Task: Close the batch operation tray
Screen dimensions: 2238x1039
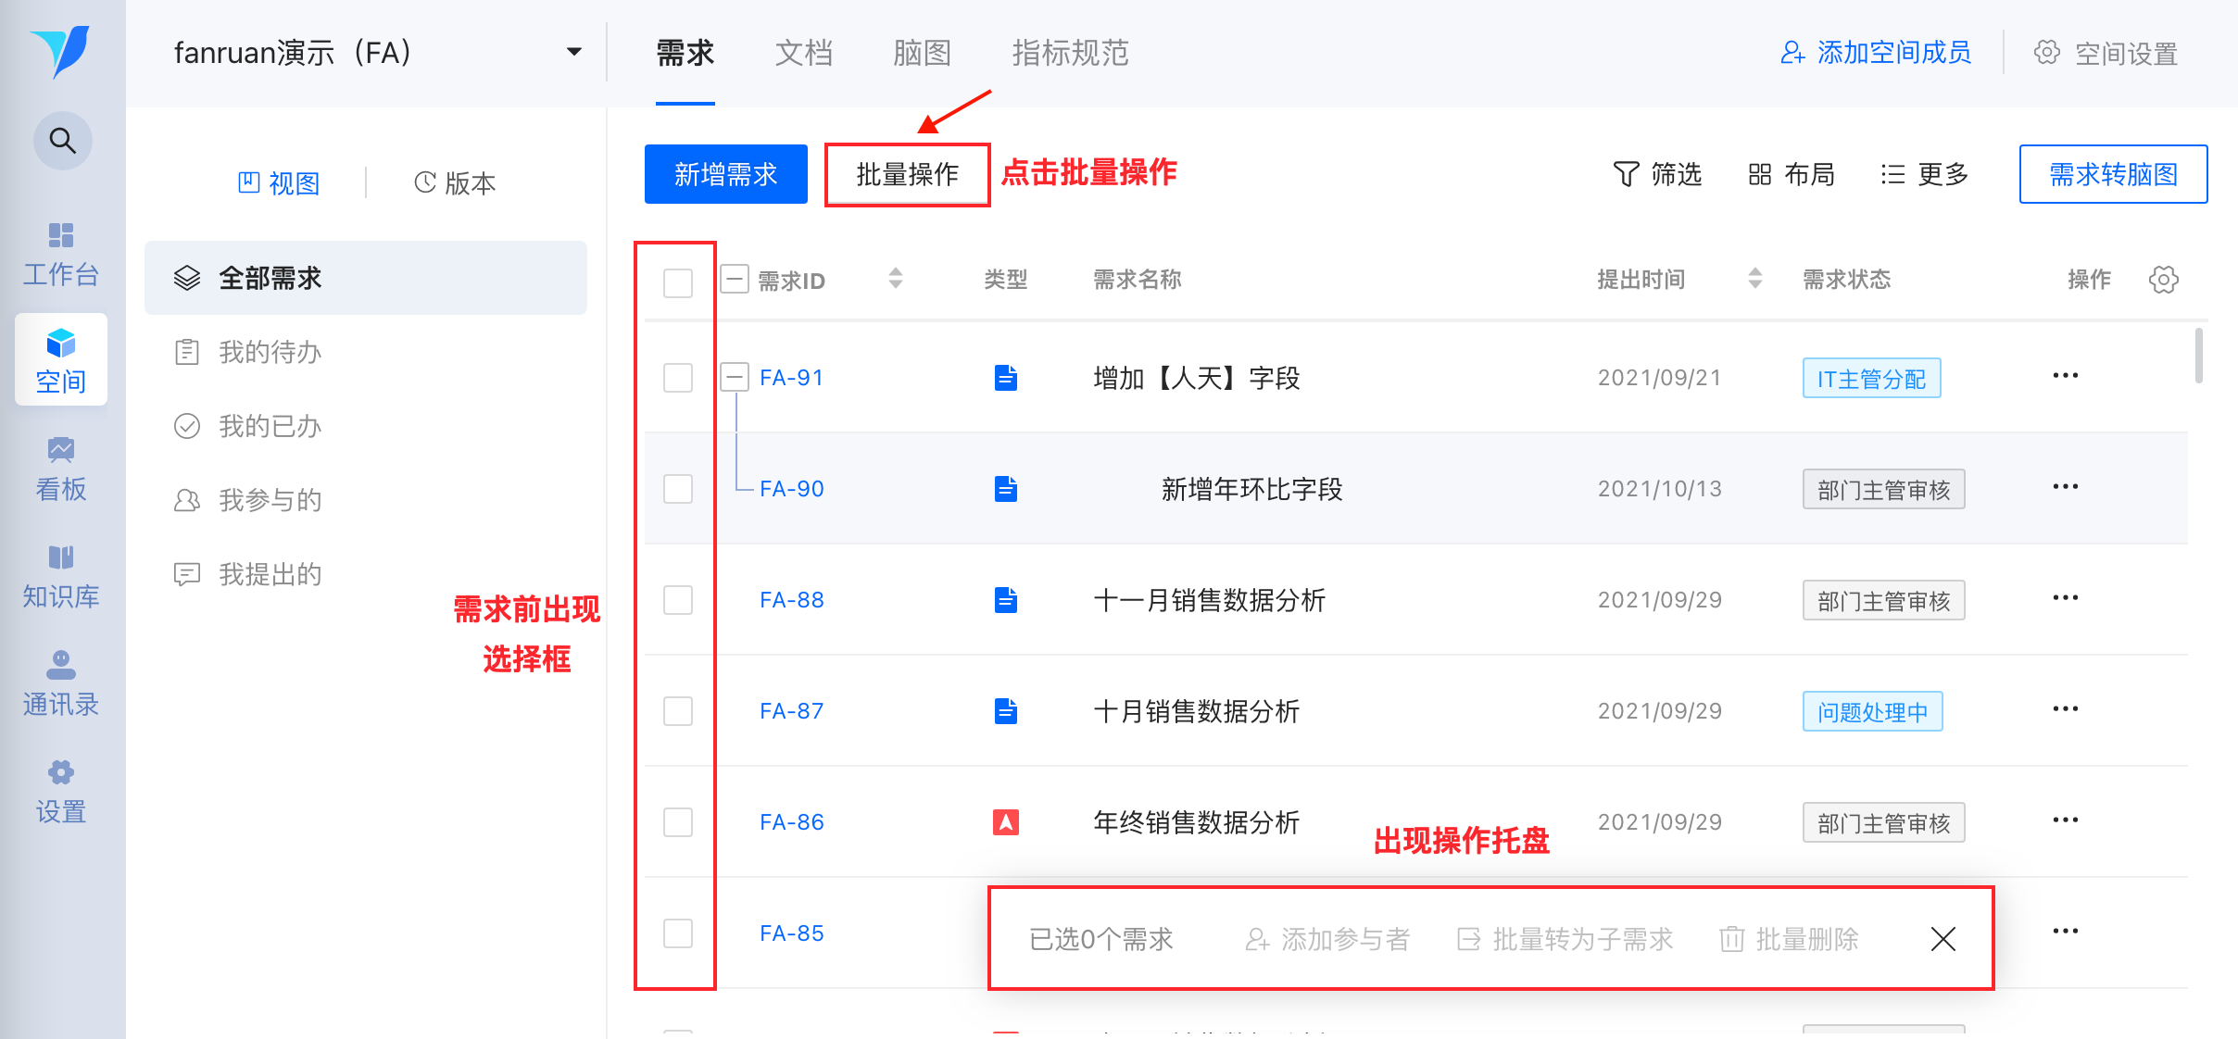Action: tap(1943, 939)
